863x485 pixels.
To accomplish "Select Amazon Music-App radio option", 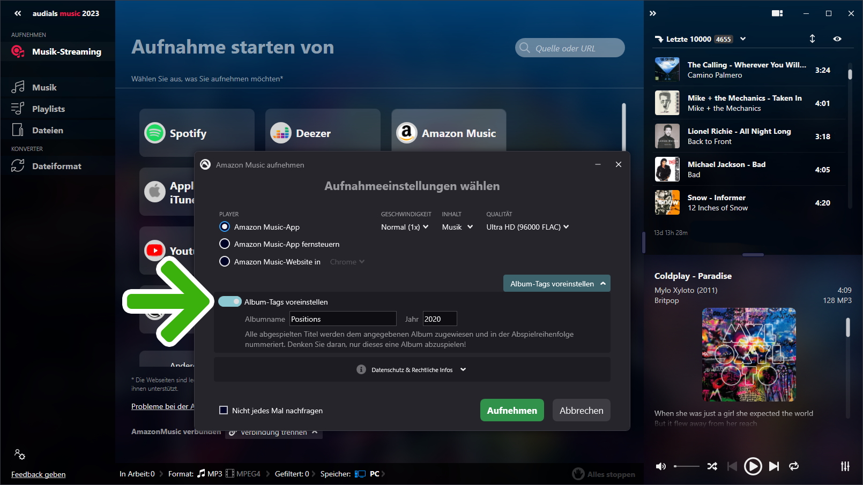I will (225, 227).
